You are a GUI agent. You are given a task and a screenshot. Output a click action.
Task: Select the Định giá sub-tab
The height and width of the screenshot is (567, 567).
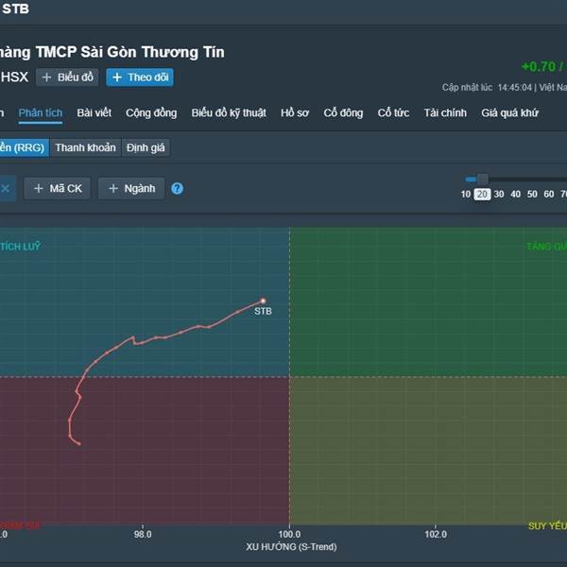(146, 147)
